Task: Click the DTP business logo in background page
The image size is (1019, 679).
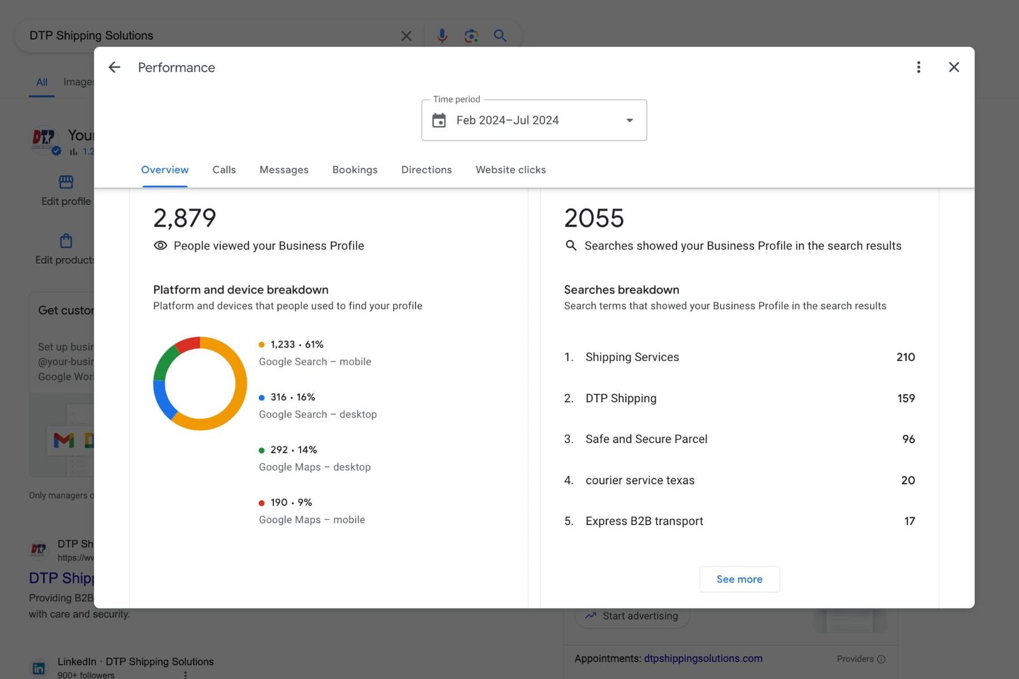Action: pos(45,139)
